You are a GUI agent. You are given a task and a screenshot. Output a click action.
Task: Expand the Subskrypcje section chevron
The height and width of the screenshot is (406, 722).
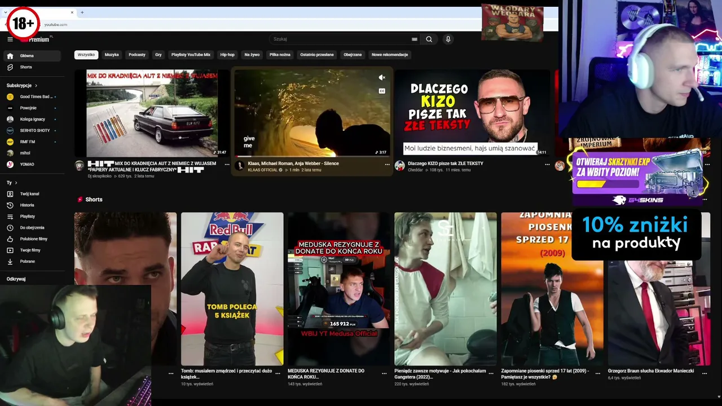[x=36, y=86]
